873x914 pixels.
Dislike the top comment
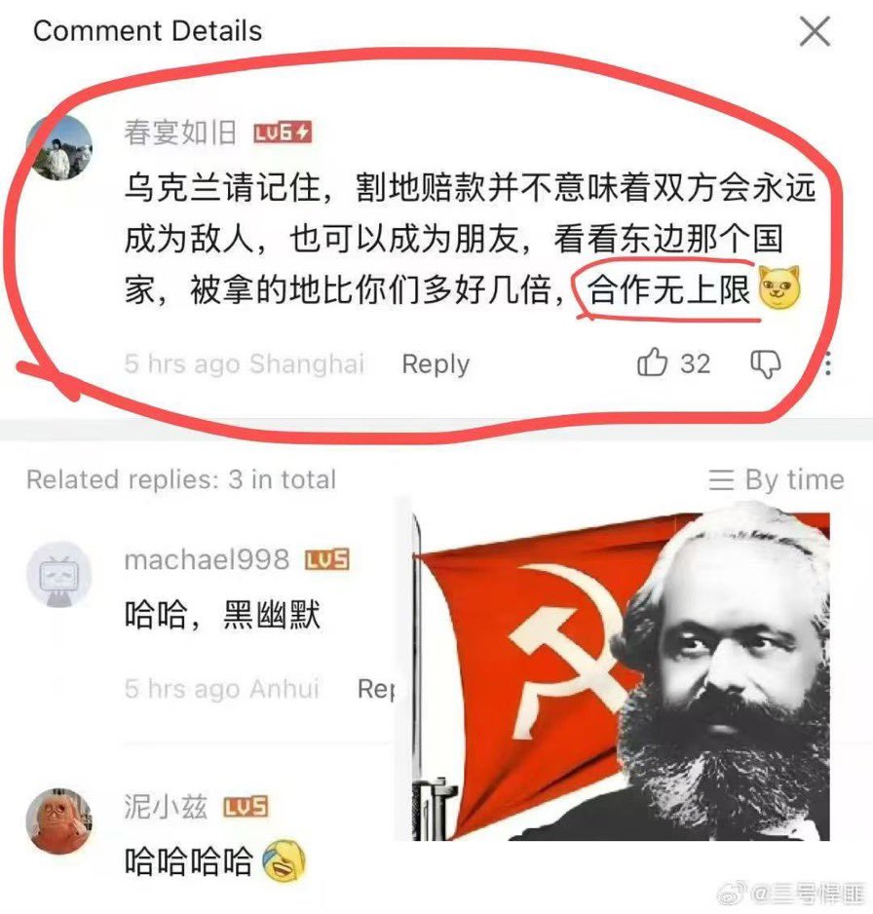(x=765, y=364)
